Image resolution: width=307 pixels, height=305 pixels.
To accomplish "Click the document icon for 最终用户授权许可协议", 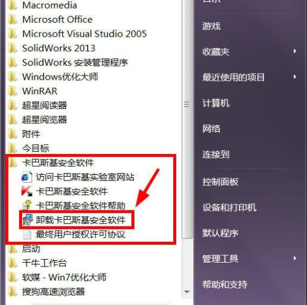I will point(27,234).
